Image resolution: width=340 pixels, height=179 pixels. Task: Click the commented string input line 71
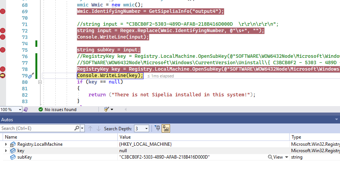pyautogui.click(x=178, y=24)
